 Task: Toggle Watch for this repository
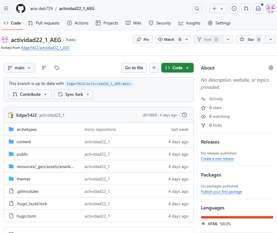(x=169, y=39)
